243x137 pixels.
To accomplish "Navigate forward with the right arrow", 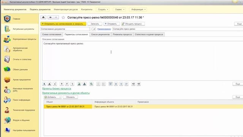I will pos(56,18).
